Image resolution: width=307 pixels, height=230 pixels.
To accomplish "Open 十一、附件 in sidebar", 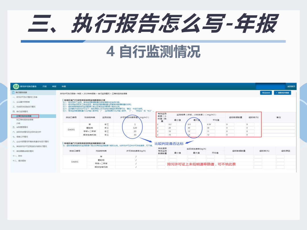I will [x=17, y=156].
